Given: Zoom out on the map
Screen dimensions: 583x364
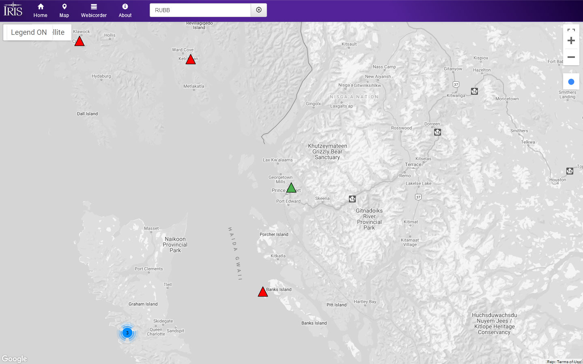Looking at the screenshot, I should 571,57.
